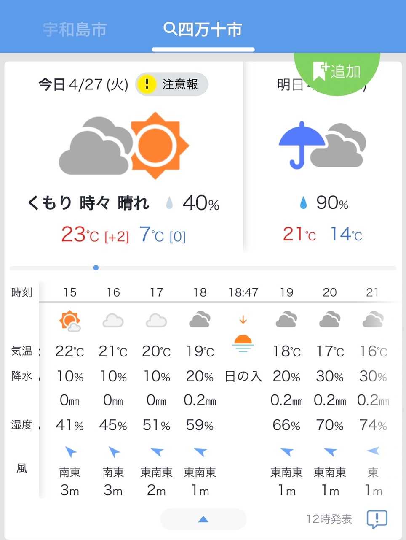This screenshot has height=540, width=406.
Task: Click the 16 o'clock cloud icon
Action: coord(113,321)
